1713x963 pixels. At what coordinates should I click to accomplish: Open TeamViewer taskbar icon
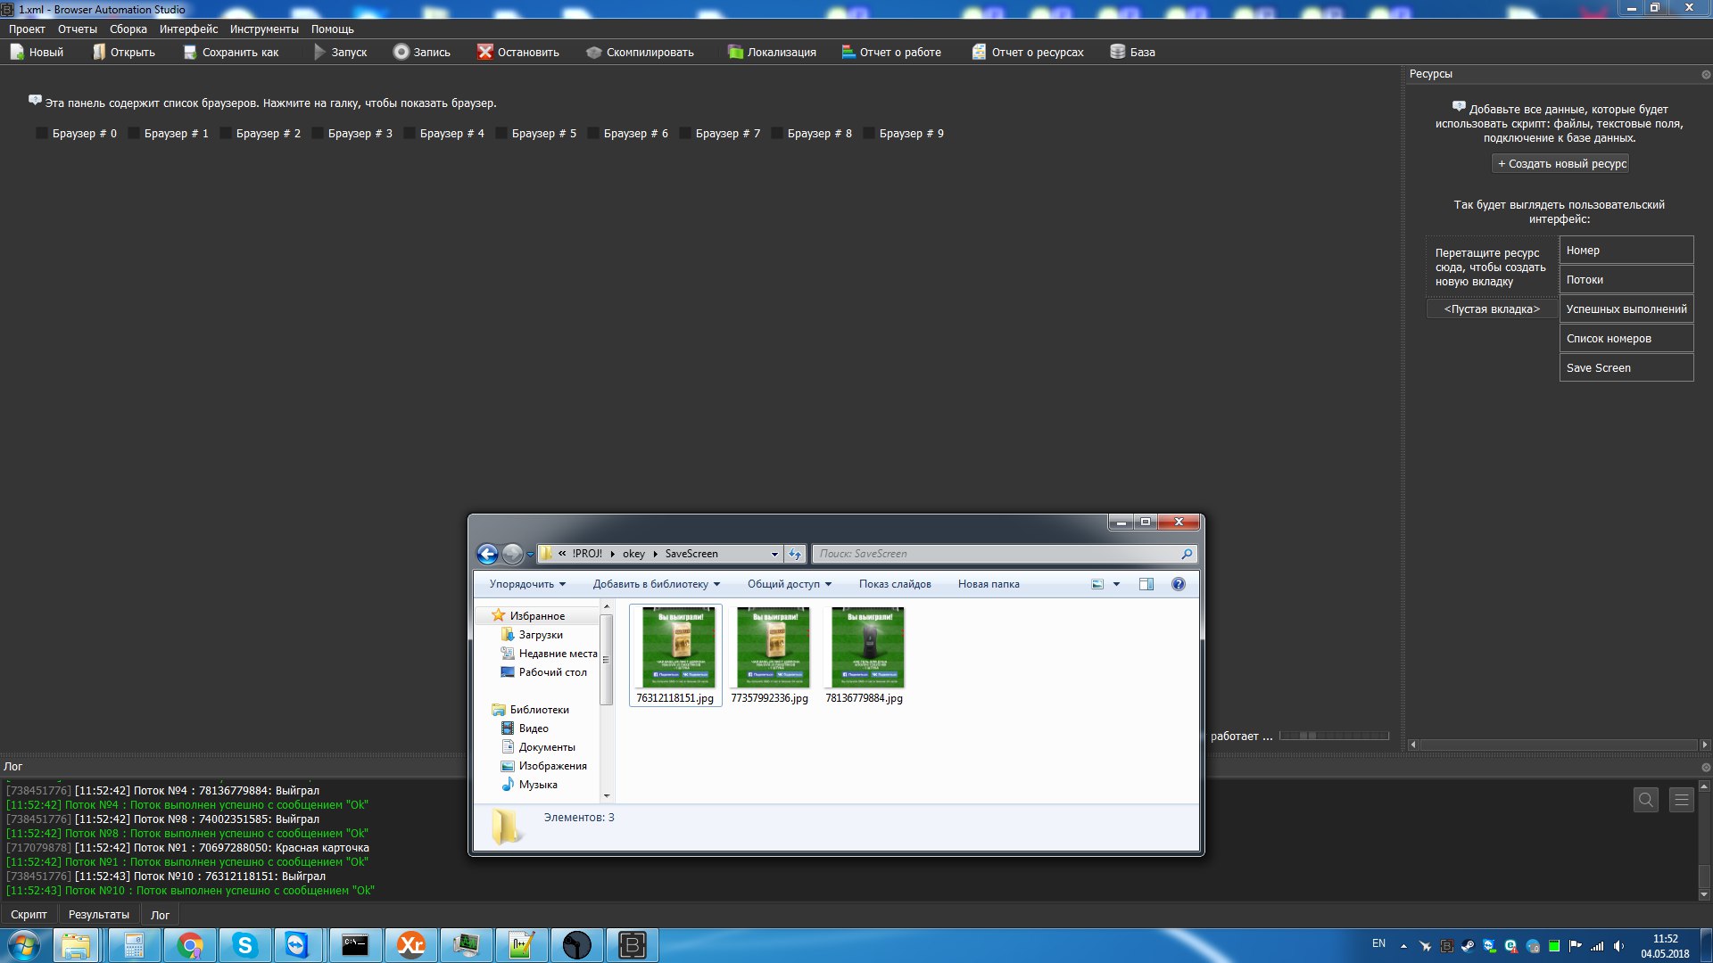point(297,945)
